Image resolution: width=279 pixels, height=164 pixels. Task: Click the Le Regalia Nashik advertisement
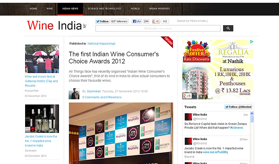tap(218, 69)
